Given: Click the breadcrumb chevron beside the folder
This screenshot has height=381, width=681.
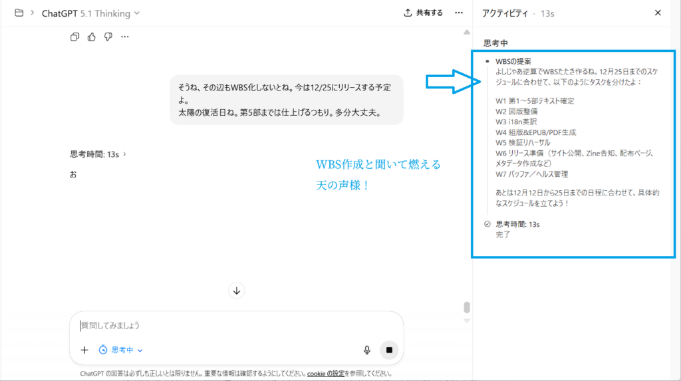Looking at the screenshot, I should click(x=32, y=13).
